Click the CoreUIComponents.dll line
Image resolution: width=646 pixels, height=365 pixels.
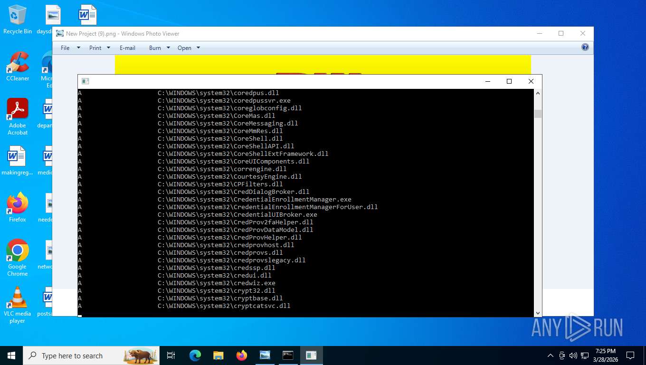coord(234,162)
